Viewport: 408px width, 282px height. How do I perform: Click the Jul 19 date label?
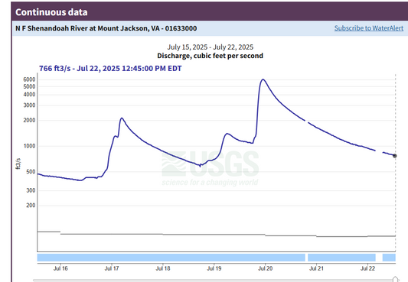click(214, 268)
